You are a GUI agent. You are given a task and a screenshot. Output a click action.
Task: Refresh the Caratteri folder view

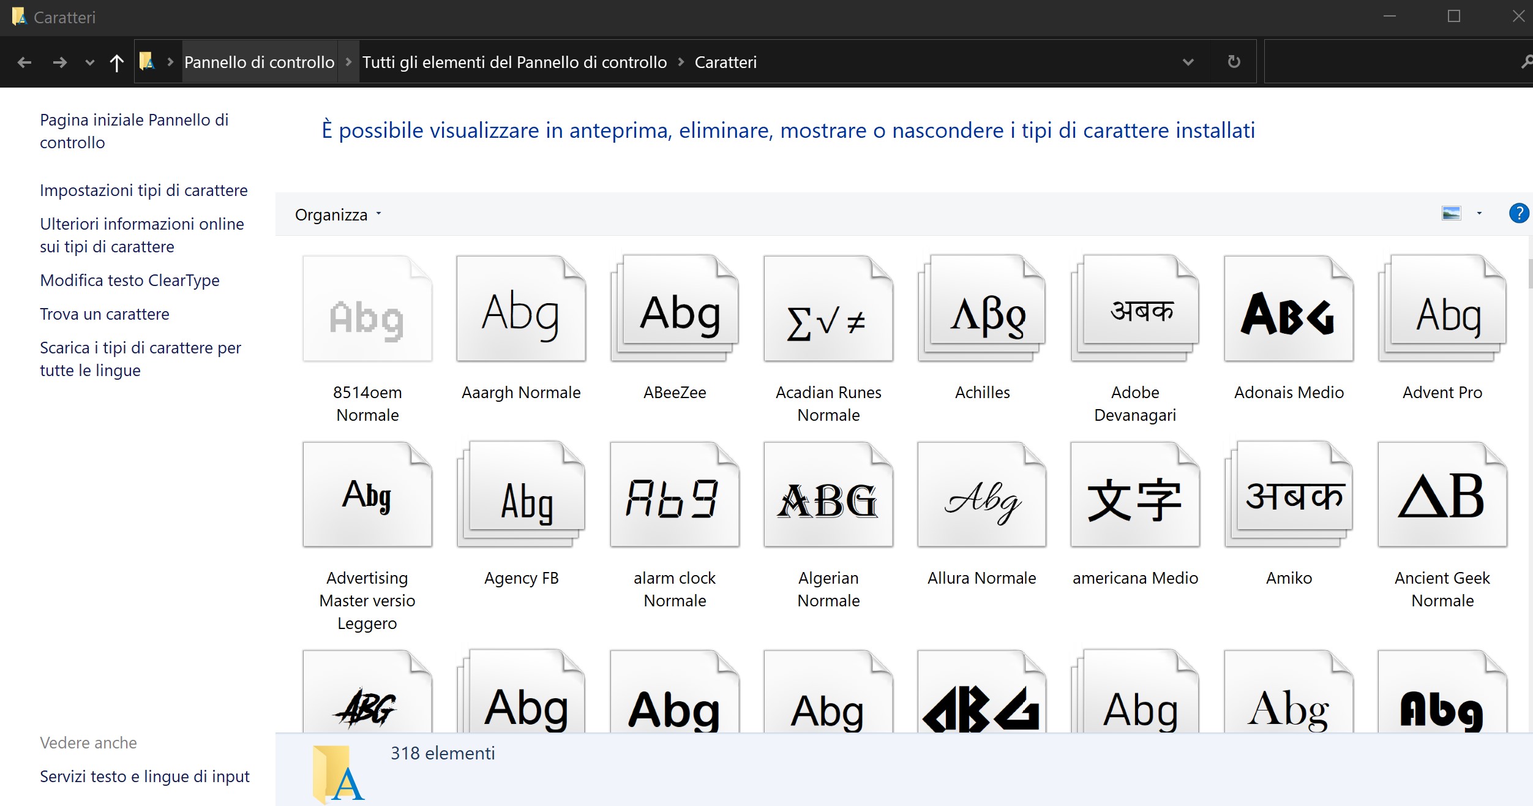(1234, 62)
